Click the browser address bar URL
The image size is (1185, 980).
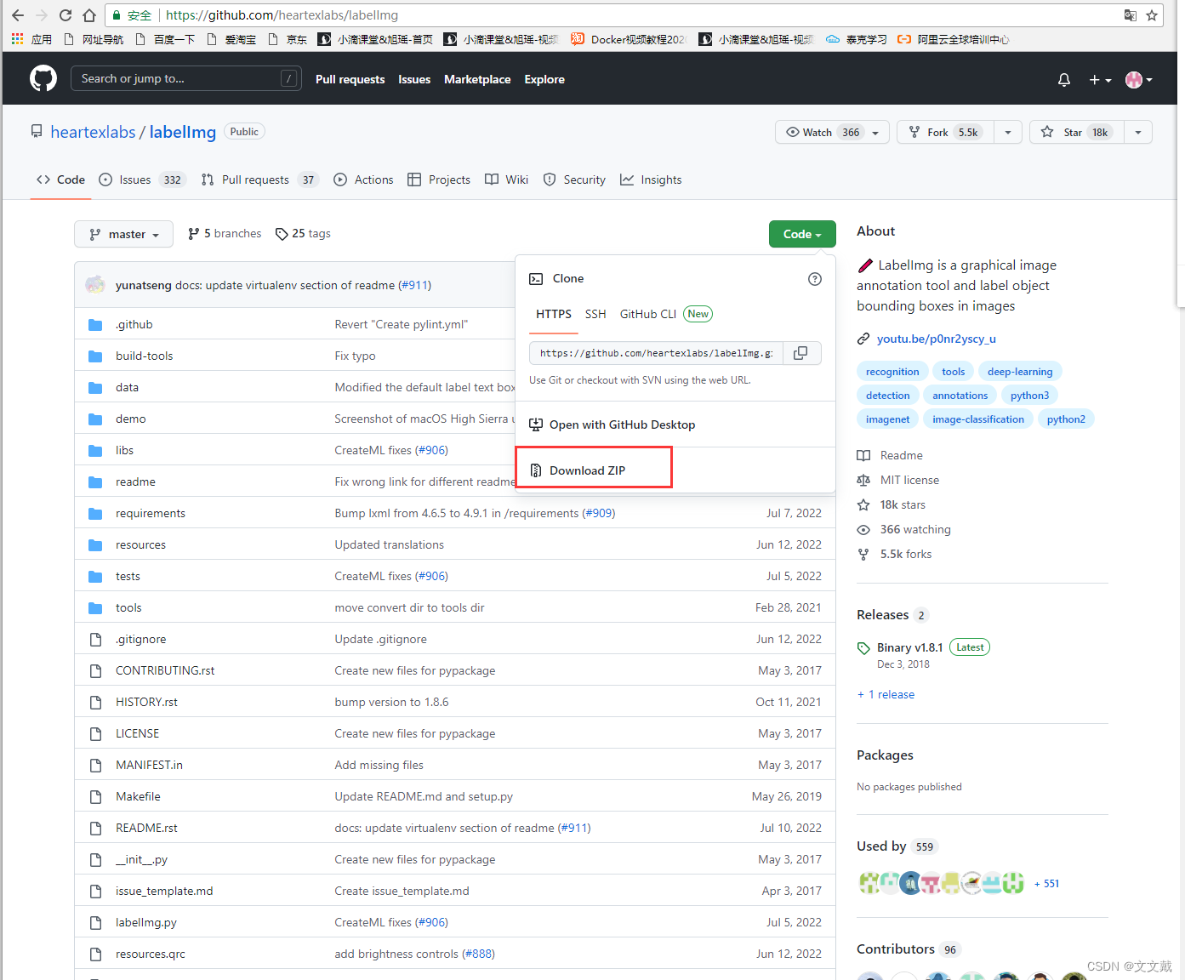point(282,15)
